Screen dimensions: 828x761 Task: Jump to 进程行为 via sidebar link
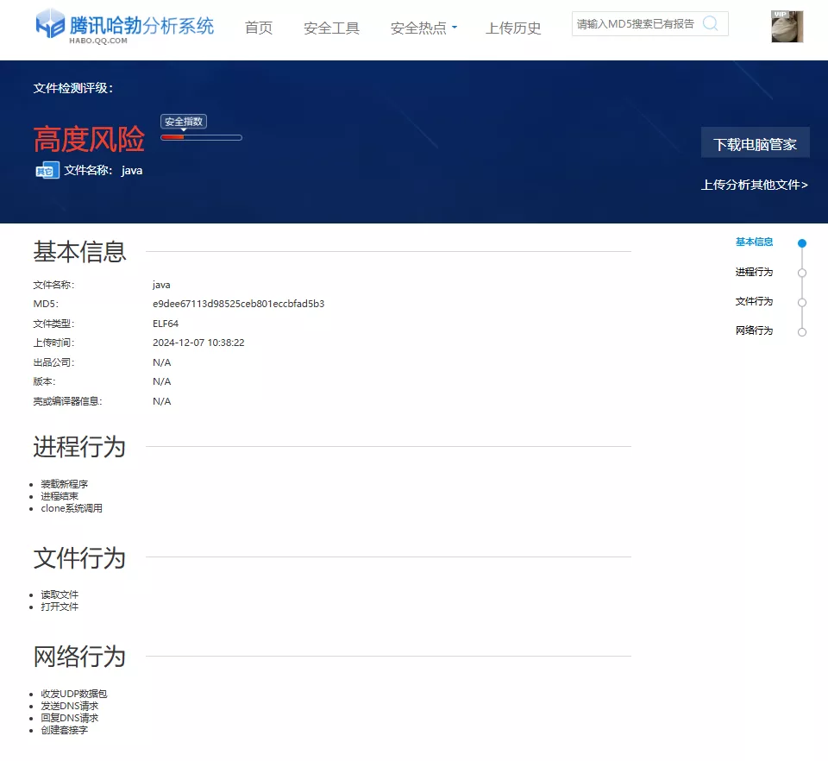756,272
